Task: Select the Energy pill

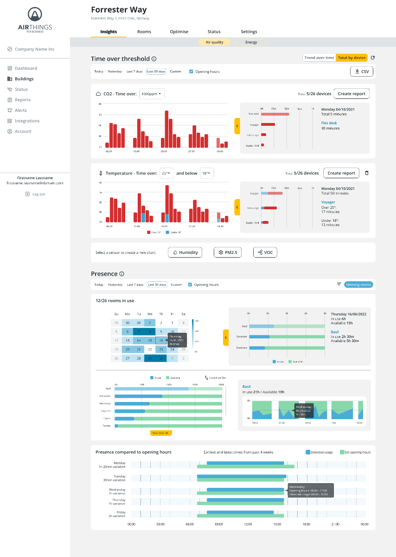Action: tap(251, 42)
